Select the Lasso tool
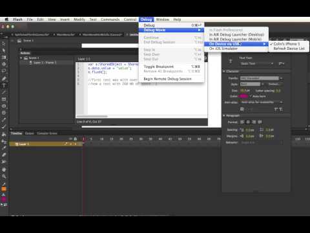The height and width of the screenshot is (233, 310). [x=4, y=71]
